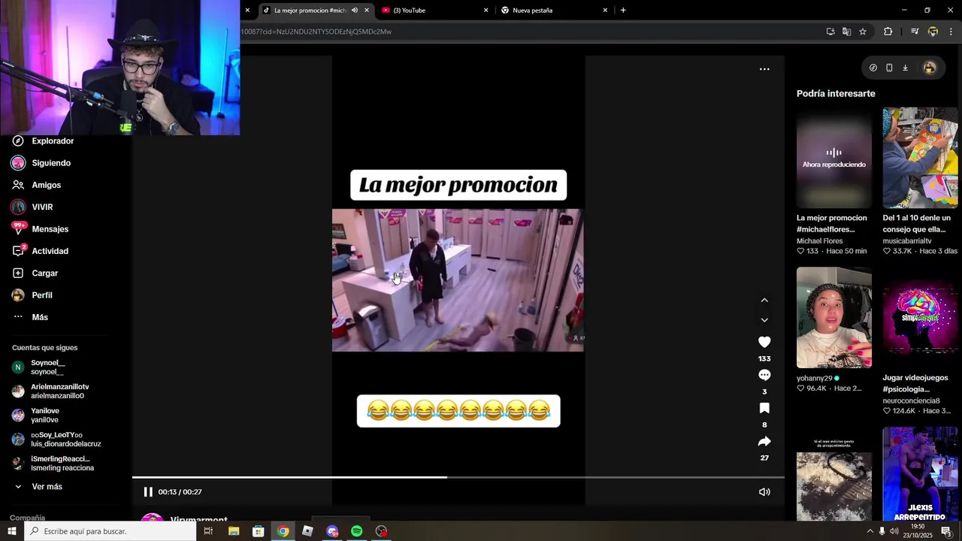The image size is (962, 541).
Task: Open the system volume icon in tray
Action: (894, 531)
